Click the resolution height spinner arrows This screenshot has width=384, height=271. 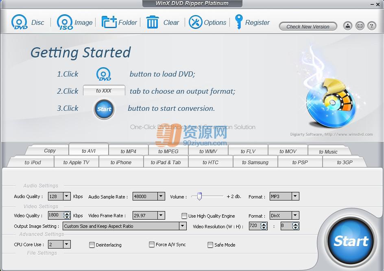point(296,226)
